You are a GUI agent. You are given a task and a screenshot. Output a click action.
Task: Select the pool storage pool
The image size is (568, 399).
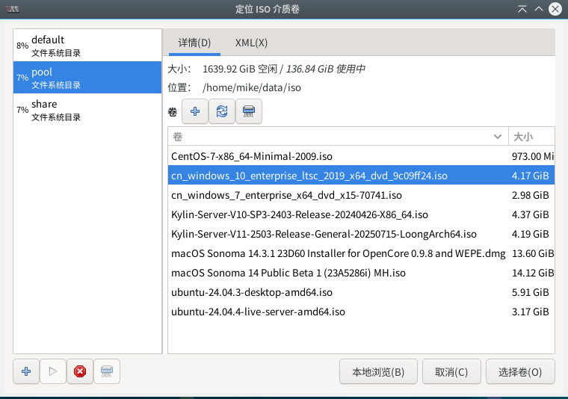87,78
